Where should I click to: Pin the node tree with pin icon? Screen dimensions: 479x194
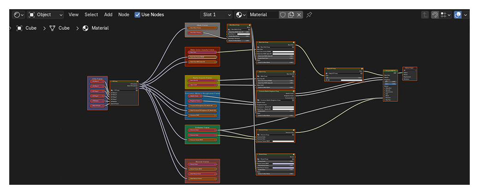(x=309, y=15)
